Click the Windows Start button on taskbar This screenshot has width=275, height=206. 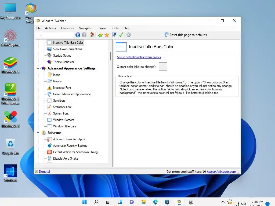point(85,202)
